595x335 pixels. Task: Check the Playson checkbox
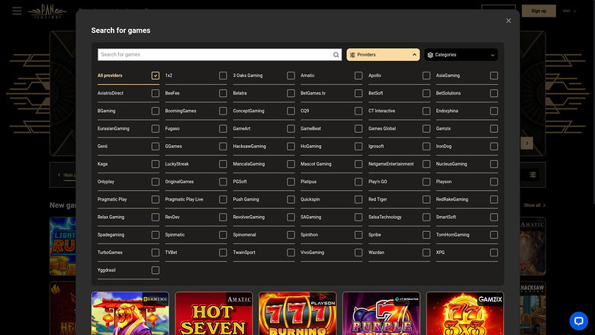[x=494, y=182]
